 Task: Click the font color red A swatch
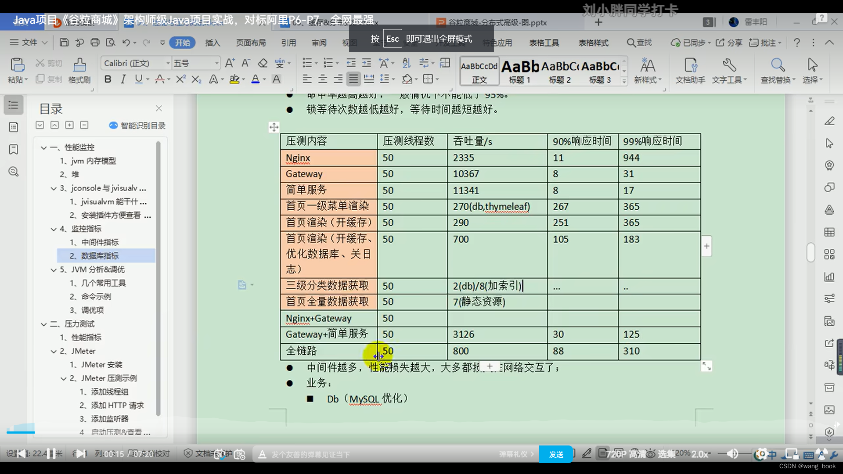(255, 79)
